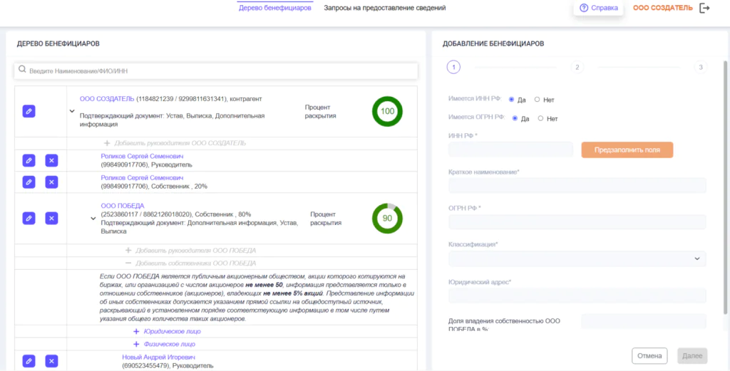Click the ИНН РФ input field

[x=510, y=150]
